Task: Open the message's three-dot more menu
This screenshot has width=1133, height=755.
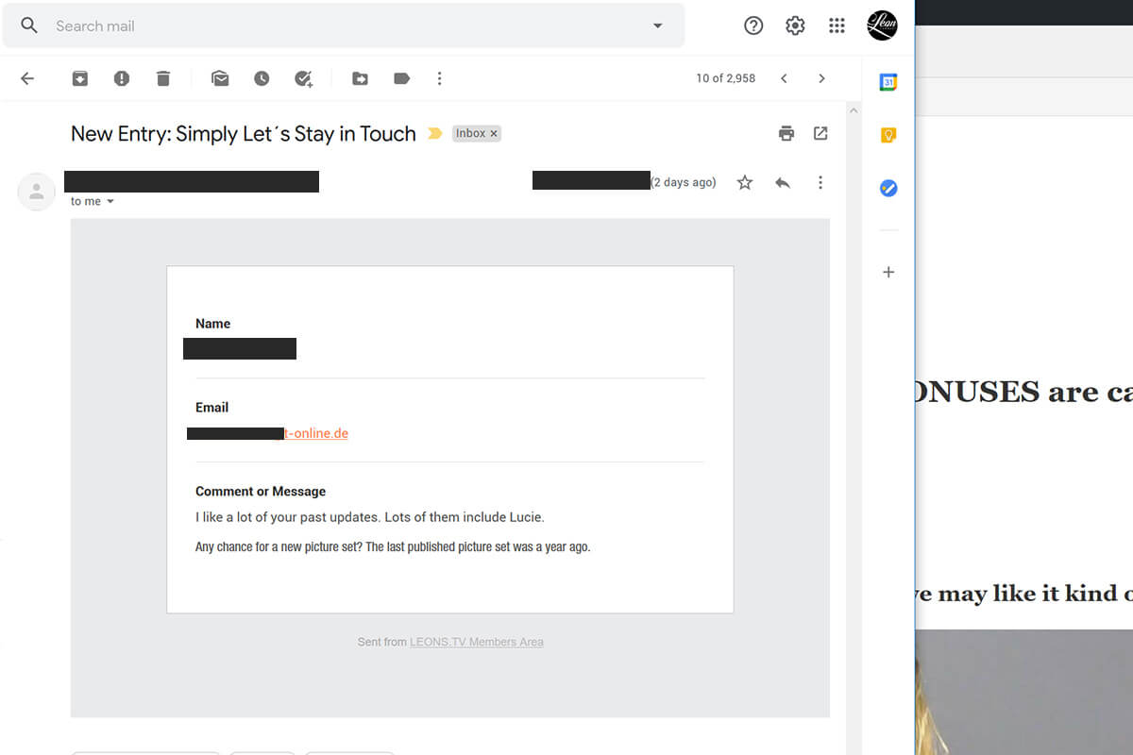Action: [820, 182]
